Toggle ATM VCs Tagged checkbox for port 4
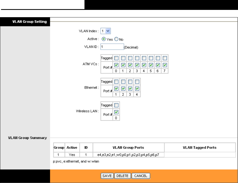Screen dimensions: 238x183 (144, 58)
